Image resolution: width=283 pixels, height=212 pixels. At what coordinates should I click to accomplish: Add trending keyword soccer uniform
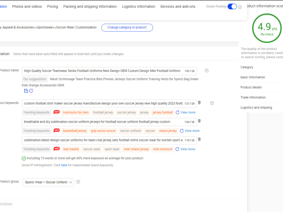point(130,131)
